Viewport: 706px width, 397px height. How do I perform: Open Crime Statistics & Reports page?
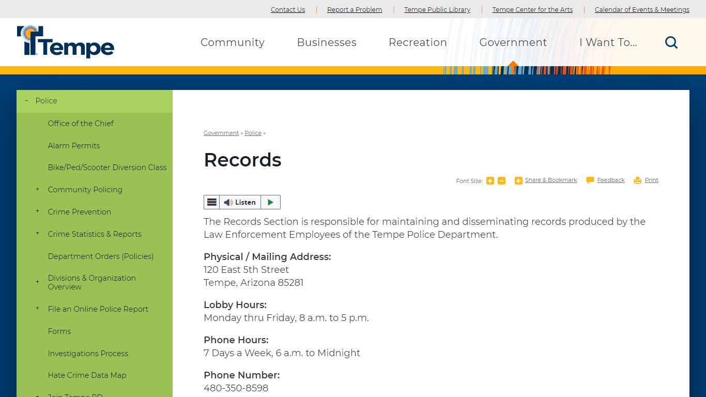(95, 234)
